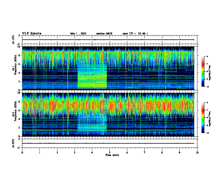Click the broadband noise burst in the ch.1 spectrogram
Screen dimensions: 222x171
(x=92, y=77)
